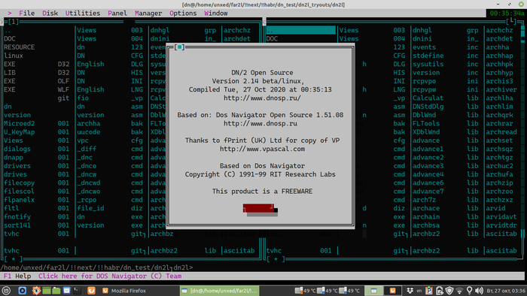Open Linux Mint start menu icon
Screen dimensions: 527x296
(x=6, y=291)
